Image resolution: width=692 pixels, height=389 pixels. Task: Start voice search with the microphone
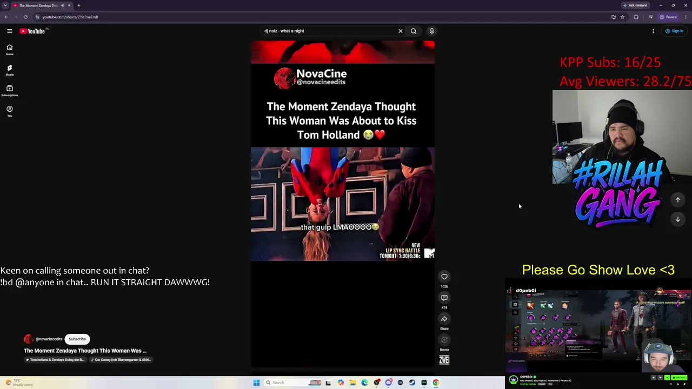click(431, 31)
